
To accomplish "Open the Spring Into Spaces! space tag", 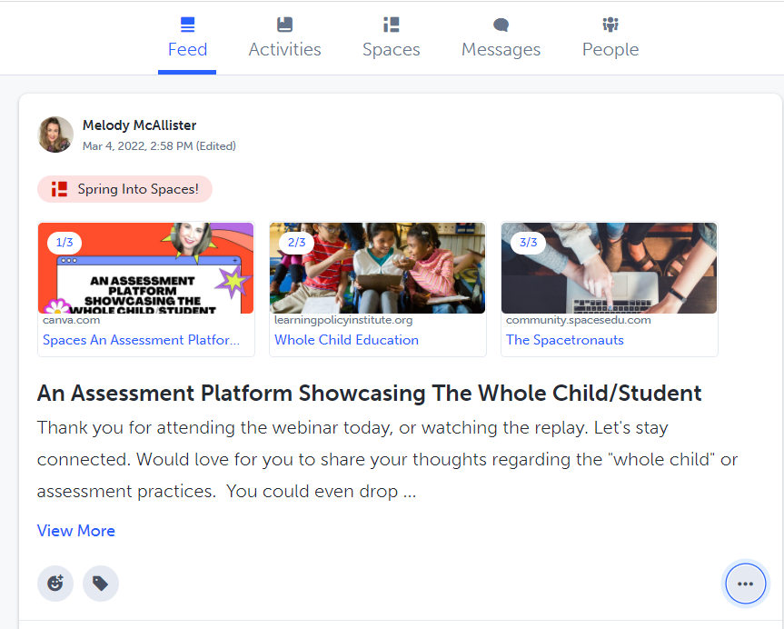I will (x=125, y=189).
